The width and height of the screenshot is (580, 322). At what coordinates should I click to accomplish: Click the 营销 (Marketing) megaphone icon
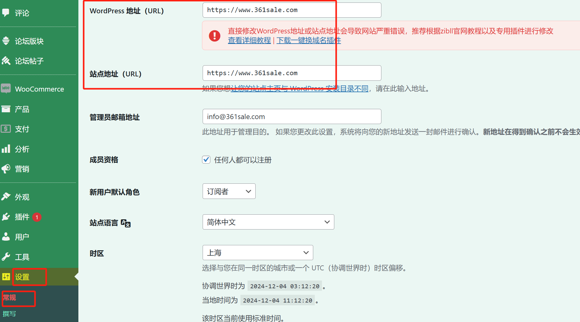point(6,169)
